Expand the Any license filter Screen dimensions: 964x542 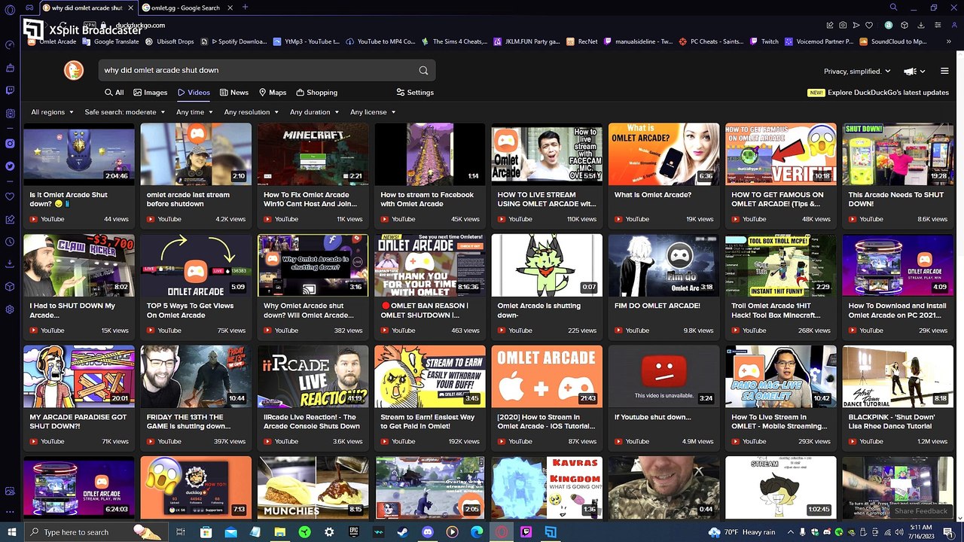(x=373, y=112)
